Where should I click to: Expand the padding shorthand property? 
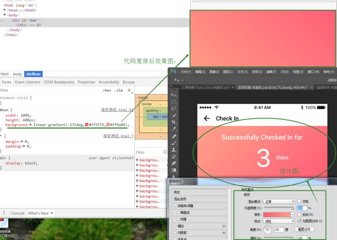coord(24,146)
